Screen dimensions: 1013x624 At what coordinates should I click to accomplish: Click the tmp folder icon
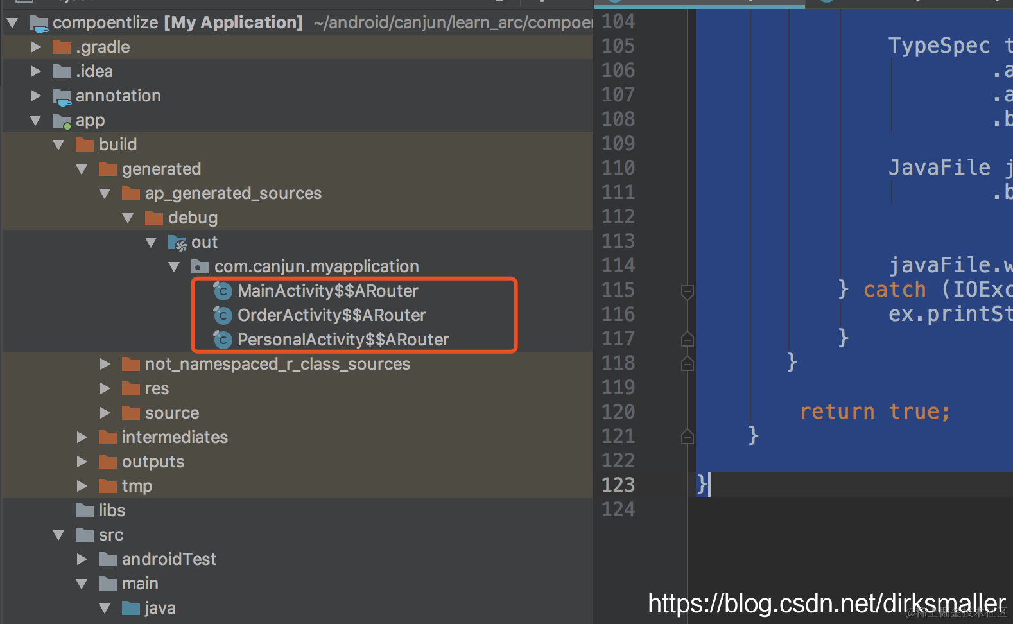pyautogui.click(x=108, y=486)
